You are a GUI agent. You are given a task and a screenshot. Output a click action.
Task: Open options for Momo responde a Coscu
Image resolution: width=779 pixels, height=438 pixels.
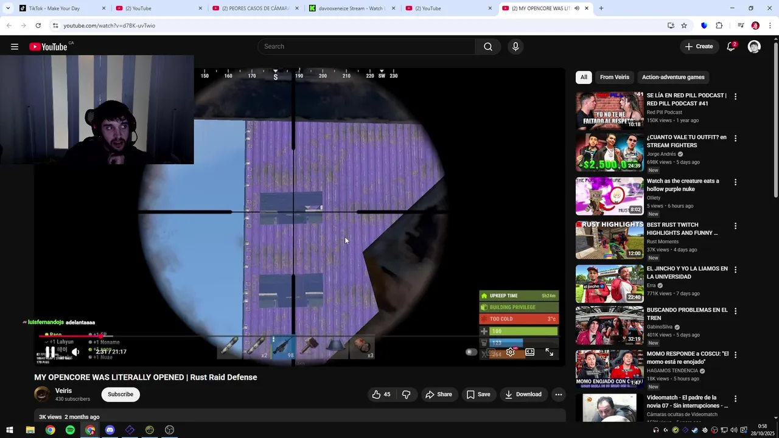coord(735,355)
